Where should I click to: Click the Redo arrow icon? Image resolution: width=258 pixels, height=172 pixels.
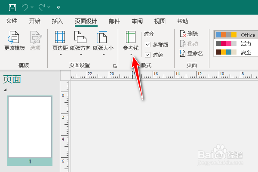click(42, 7)
